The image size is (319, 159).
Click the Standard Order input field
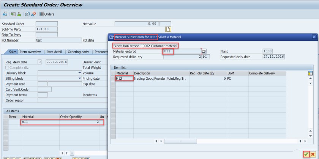coord(47,24)
